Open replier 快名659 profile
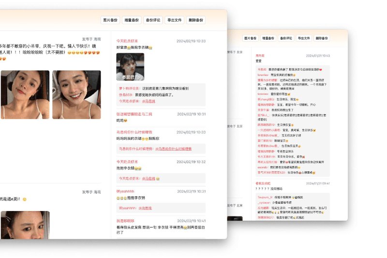 coord(126,95)
